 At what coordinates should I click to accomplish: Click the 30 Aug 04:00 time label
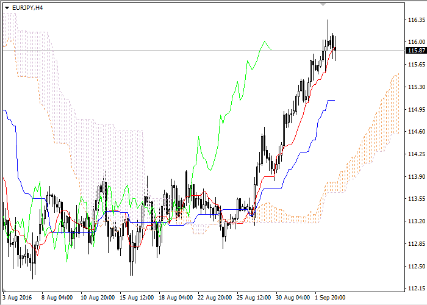click(293, 298)
